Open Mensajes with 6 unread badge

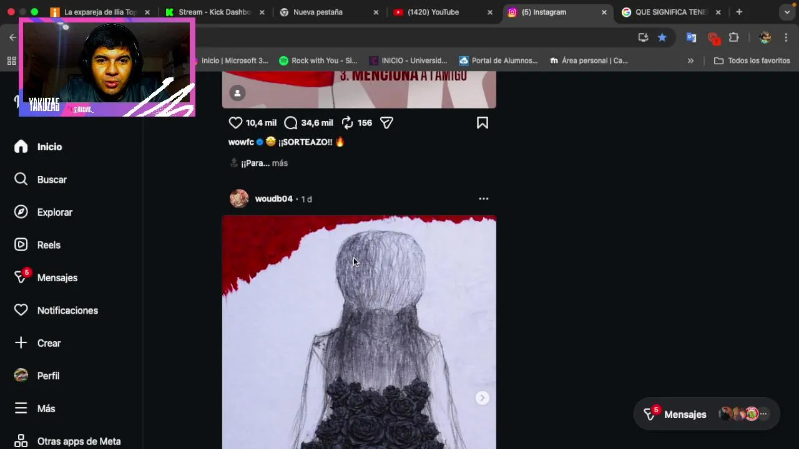pyautogui.click(x=46, y=278)
